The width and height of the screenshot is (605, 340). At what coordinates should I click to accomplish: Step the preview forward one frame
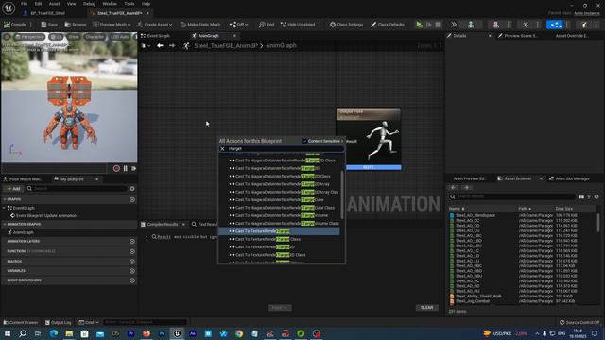click(x=134, y=168)
